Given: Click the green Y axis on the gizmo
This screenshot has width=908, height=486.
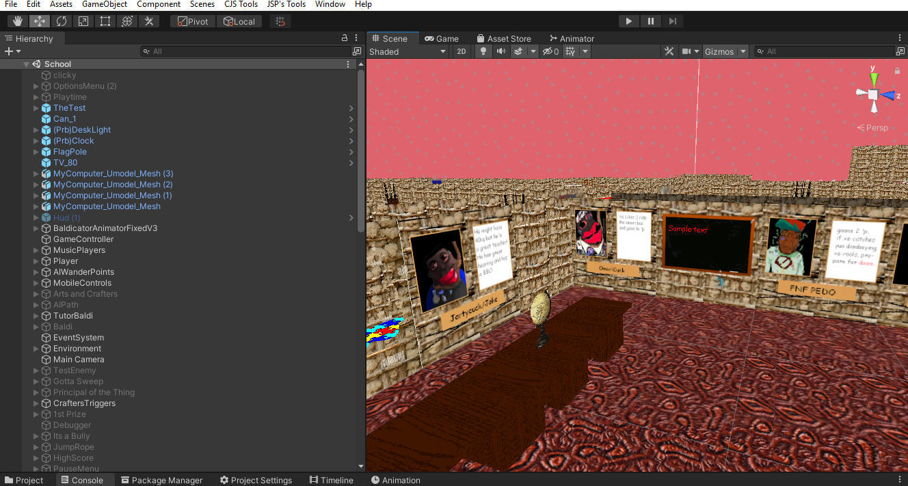Looking at the screenshot, I should pos(873,77).
